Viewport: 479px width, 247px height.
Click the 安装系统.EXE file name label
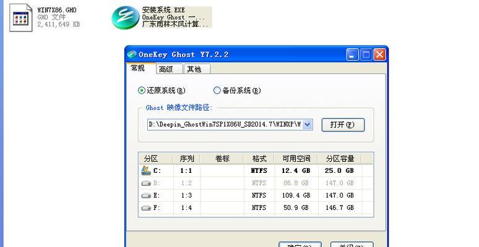point(163,10)
